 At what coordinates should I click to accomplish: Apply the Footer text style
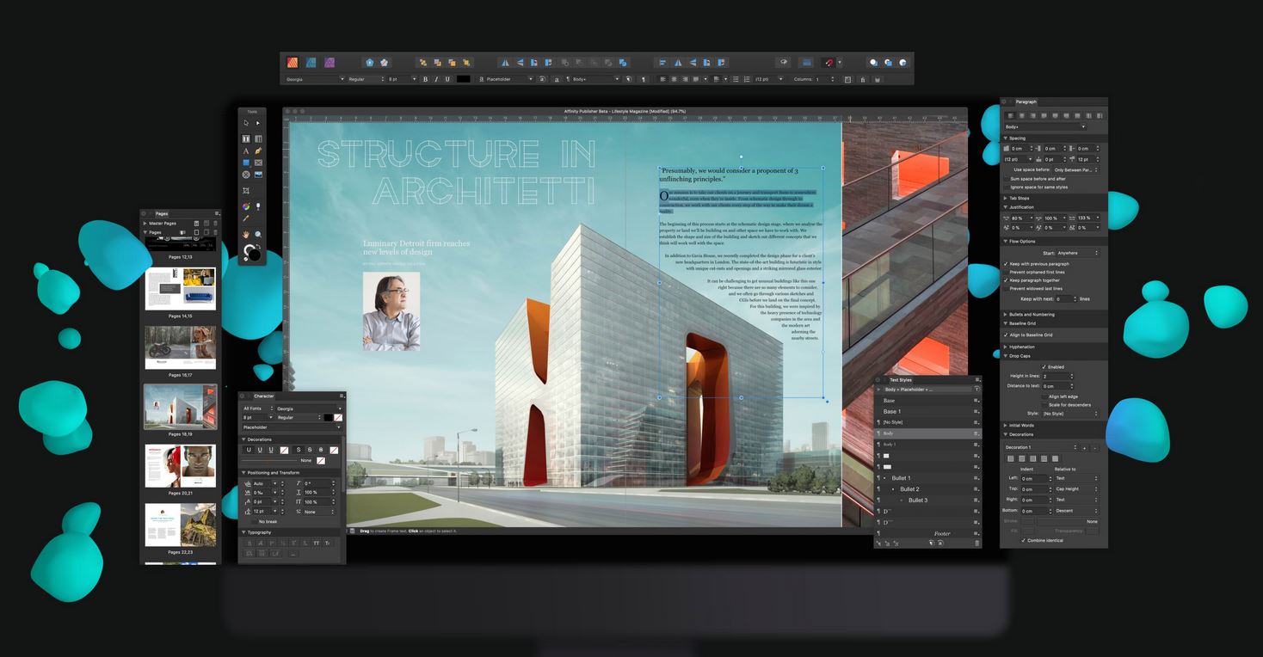[927, 533]
